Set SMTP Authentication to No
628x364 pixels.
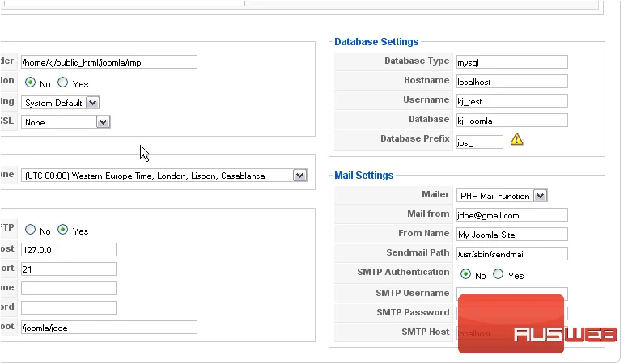tap(465, 274)
